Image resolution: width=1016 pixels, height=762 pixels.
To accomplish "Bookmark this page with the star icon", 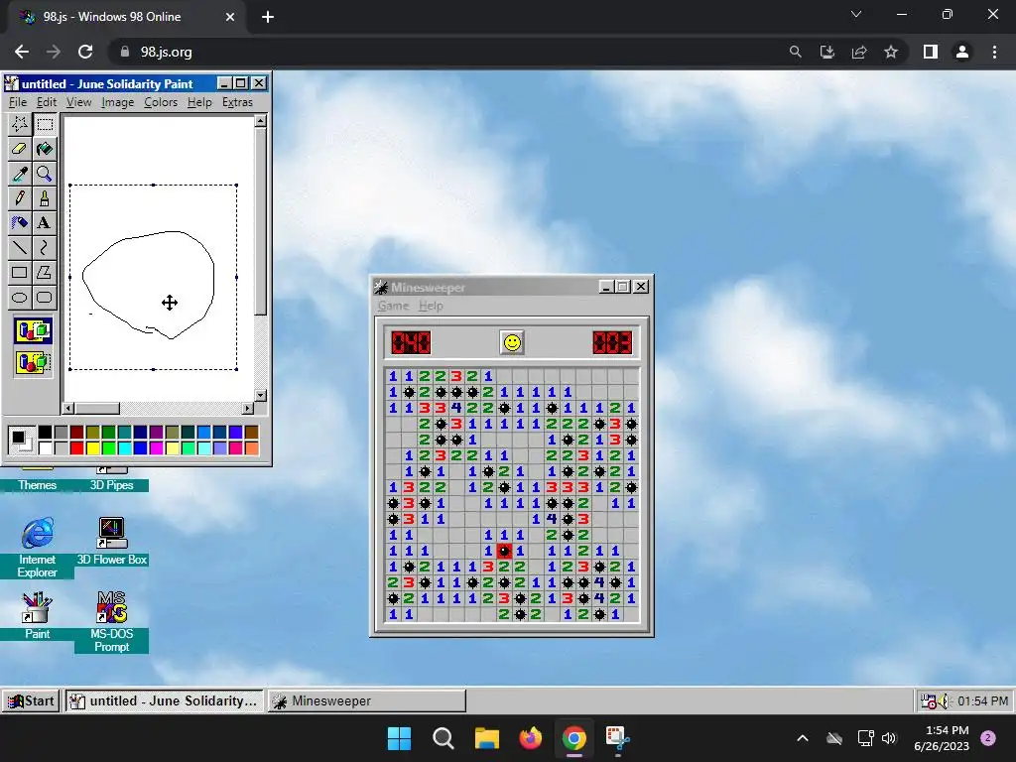I will (891, 52).
